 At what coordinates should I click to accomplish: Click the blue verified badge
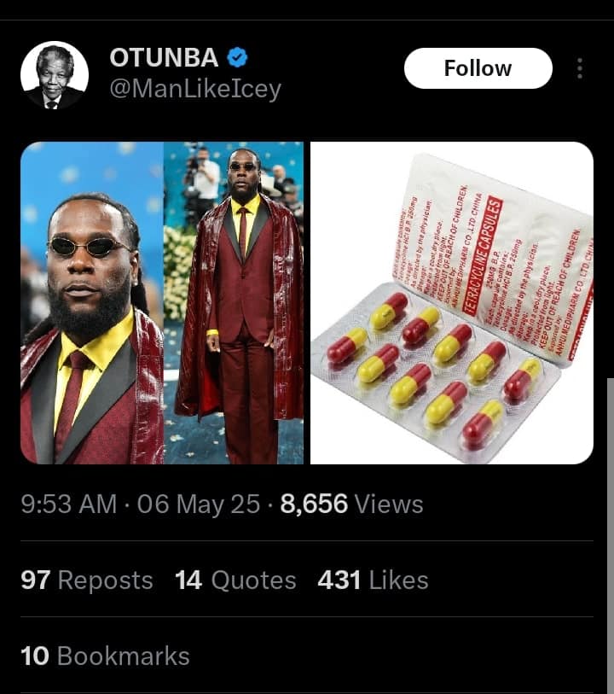point(238,58)
